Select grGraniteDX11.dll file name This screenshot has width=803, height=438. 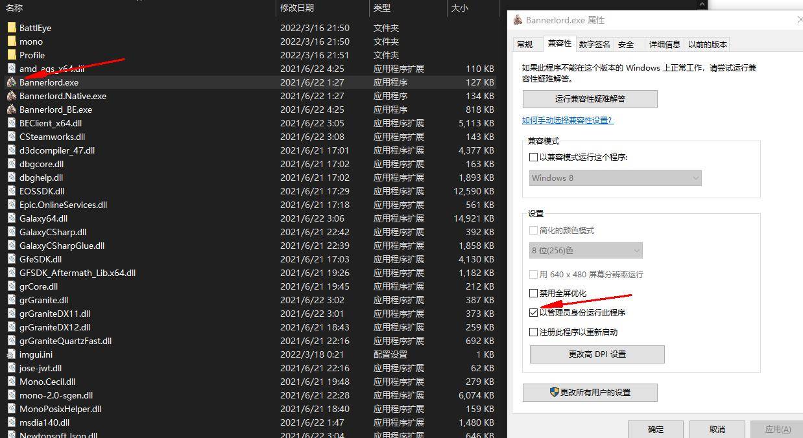coord(54,314)
